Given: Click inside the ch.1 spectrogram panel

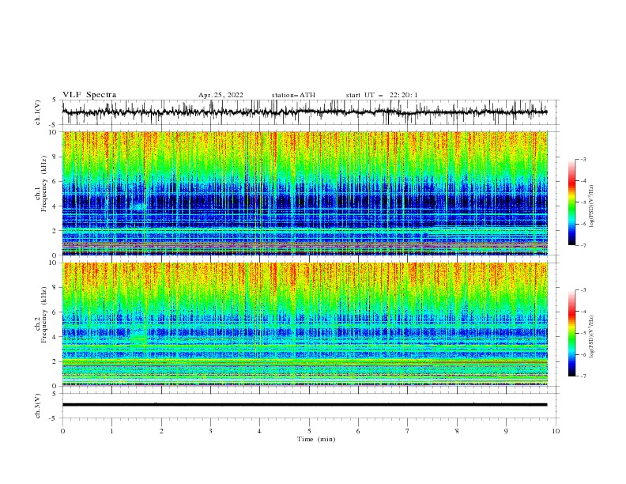Looking at the screenshot, I should (305, 193).
